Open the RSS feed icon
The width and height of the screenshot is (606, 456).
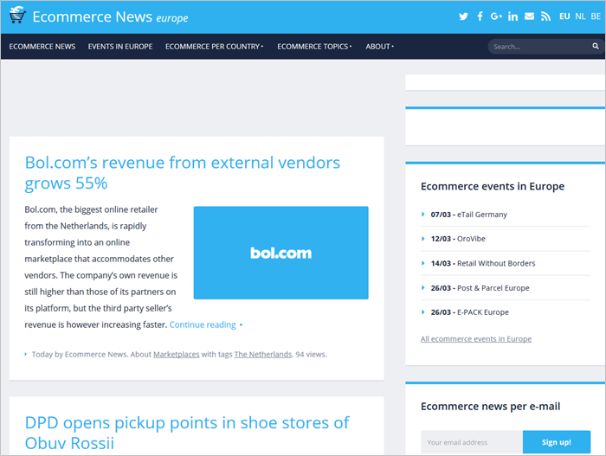[x=545, y=16]
